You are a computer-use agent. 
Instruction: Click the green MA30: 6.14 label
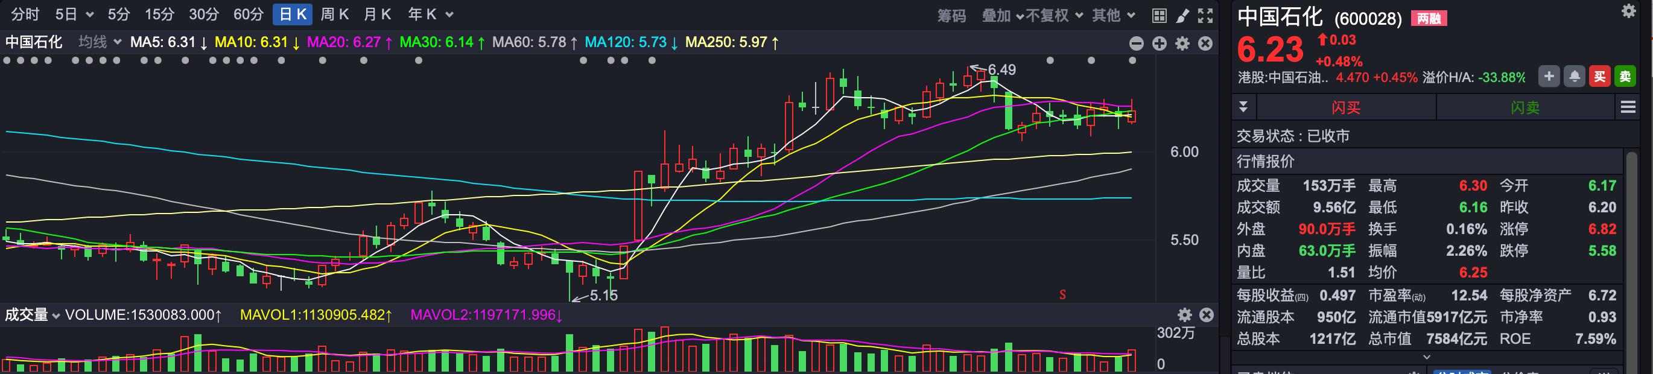[442, 42]
